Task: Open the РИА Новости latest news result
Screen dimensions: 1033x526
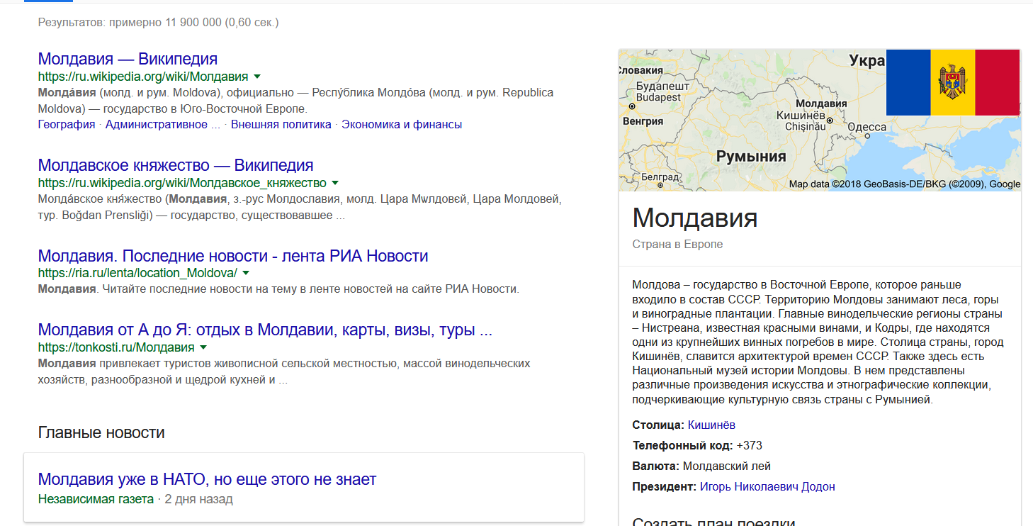Action: [x=233, y=256]
